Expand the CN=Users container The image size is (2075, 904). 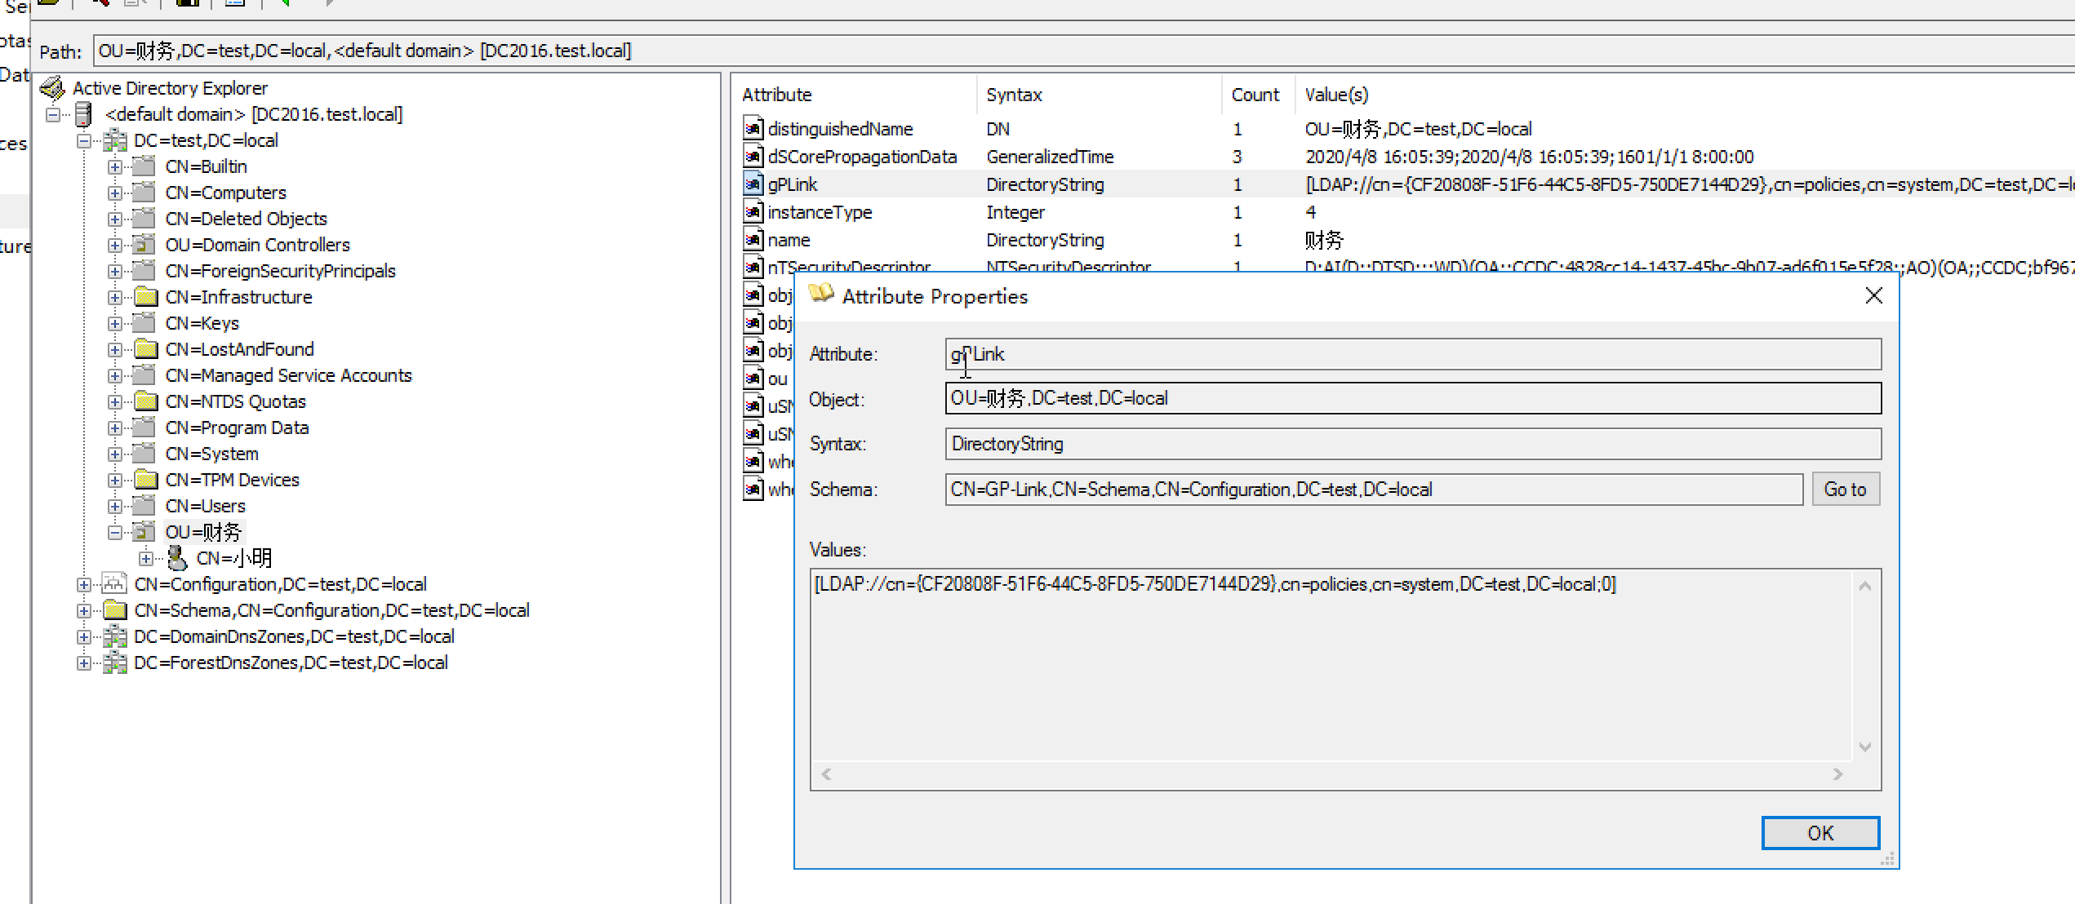pos(115,506)
